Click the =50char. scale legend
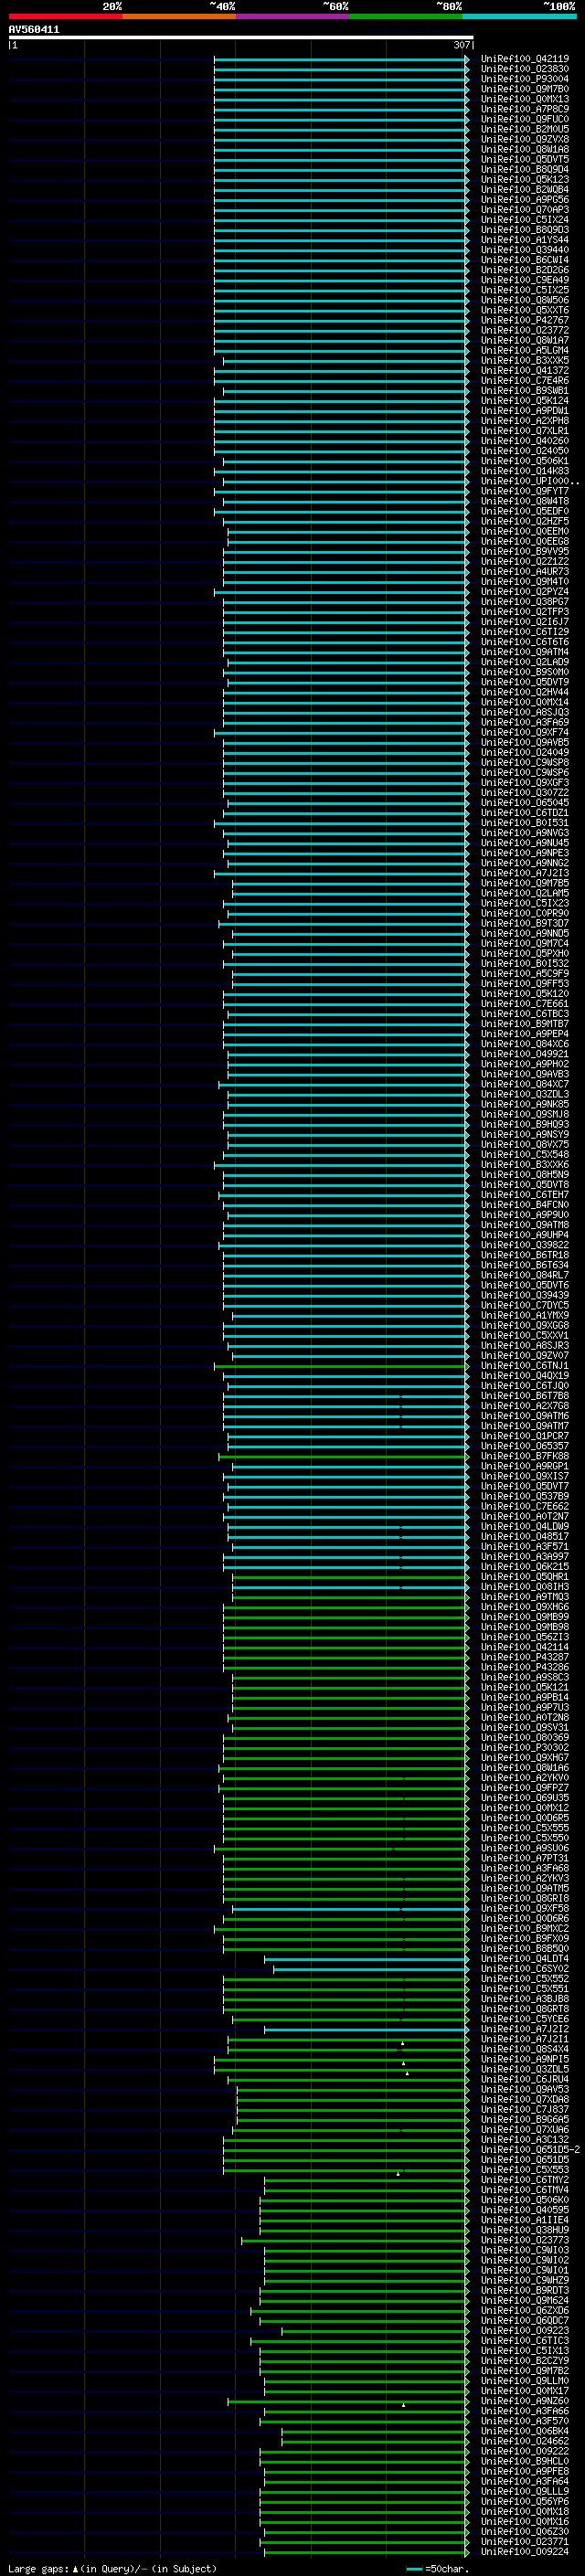The image size is (585, 2576). click(437, 2568)
